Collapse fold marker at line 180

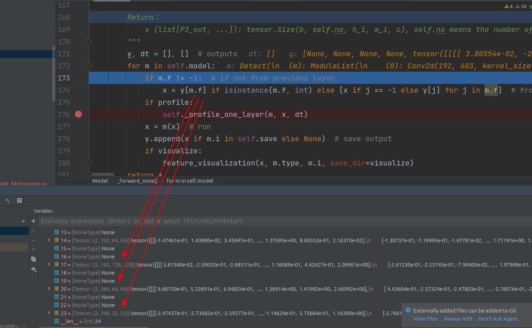coord(89,163)
